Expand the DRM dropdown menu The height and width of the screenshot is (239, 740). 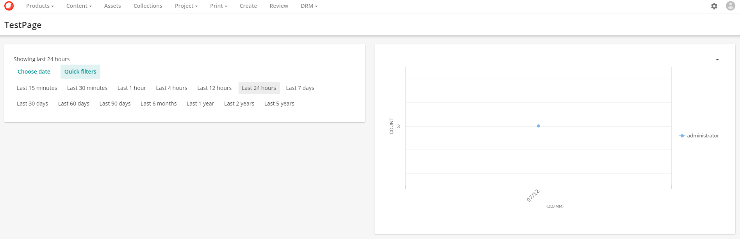coord(309,6)
